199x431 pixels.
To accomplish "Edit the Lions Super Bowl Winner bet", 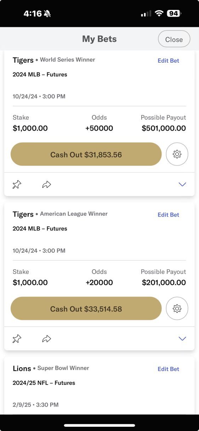I will pyautogui.click(x=169, y=369).
